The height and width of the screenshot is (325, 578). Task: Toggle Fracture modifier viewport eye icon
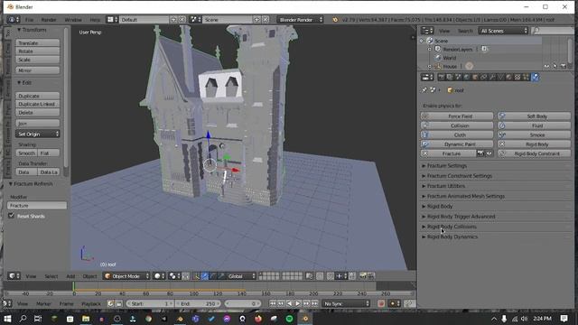point(489,153)
